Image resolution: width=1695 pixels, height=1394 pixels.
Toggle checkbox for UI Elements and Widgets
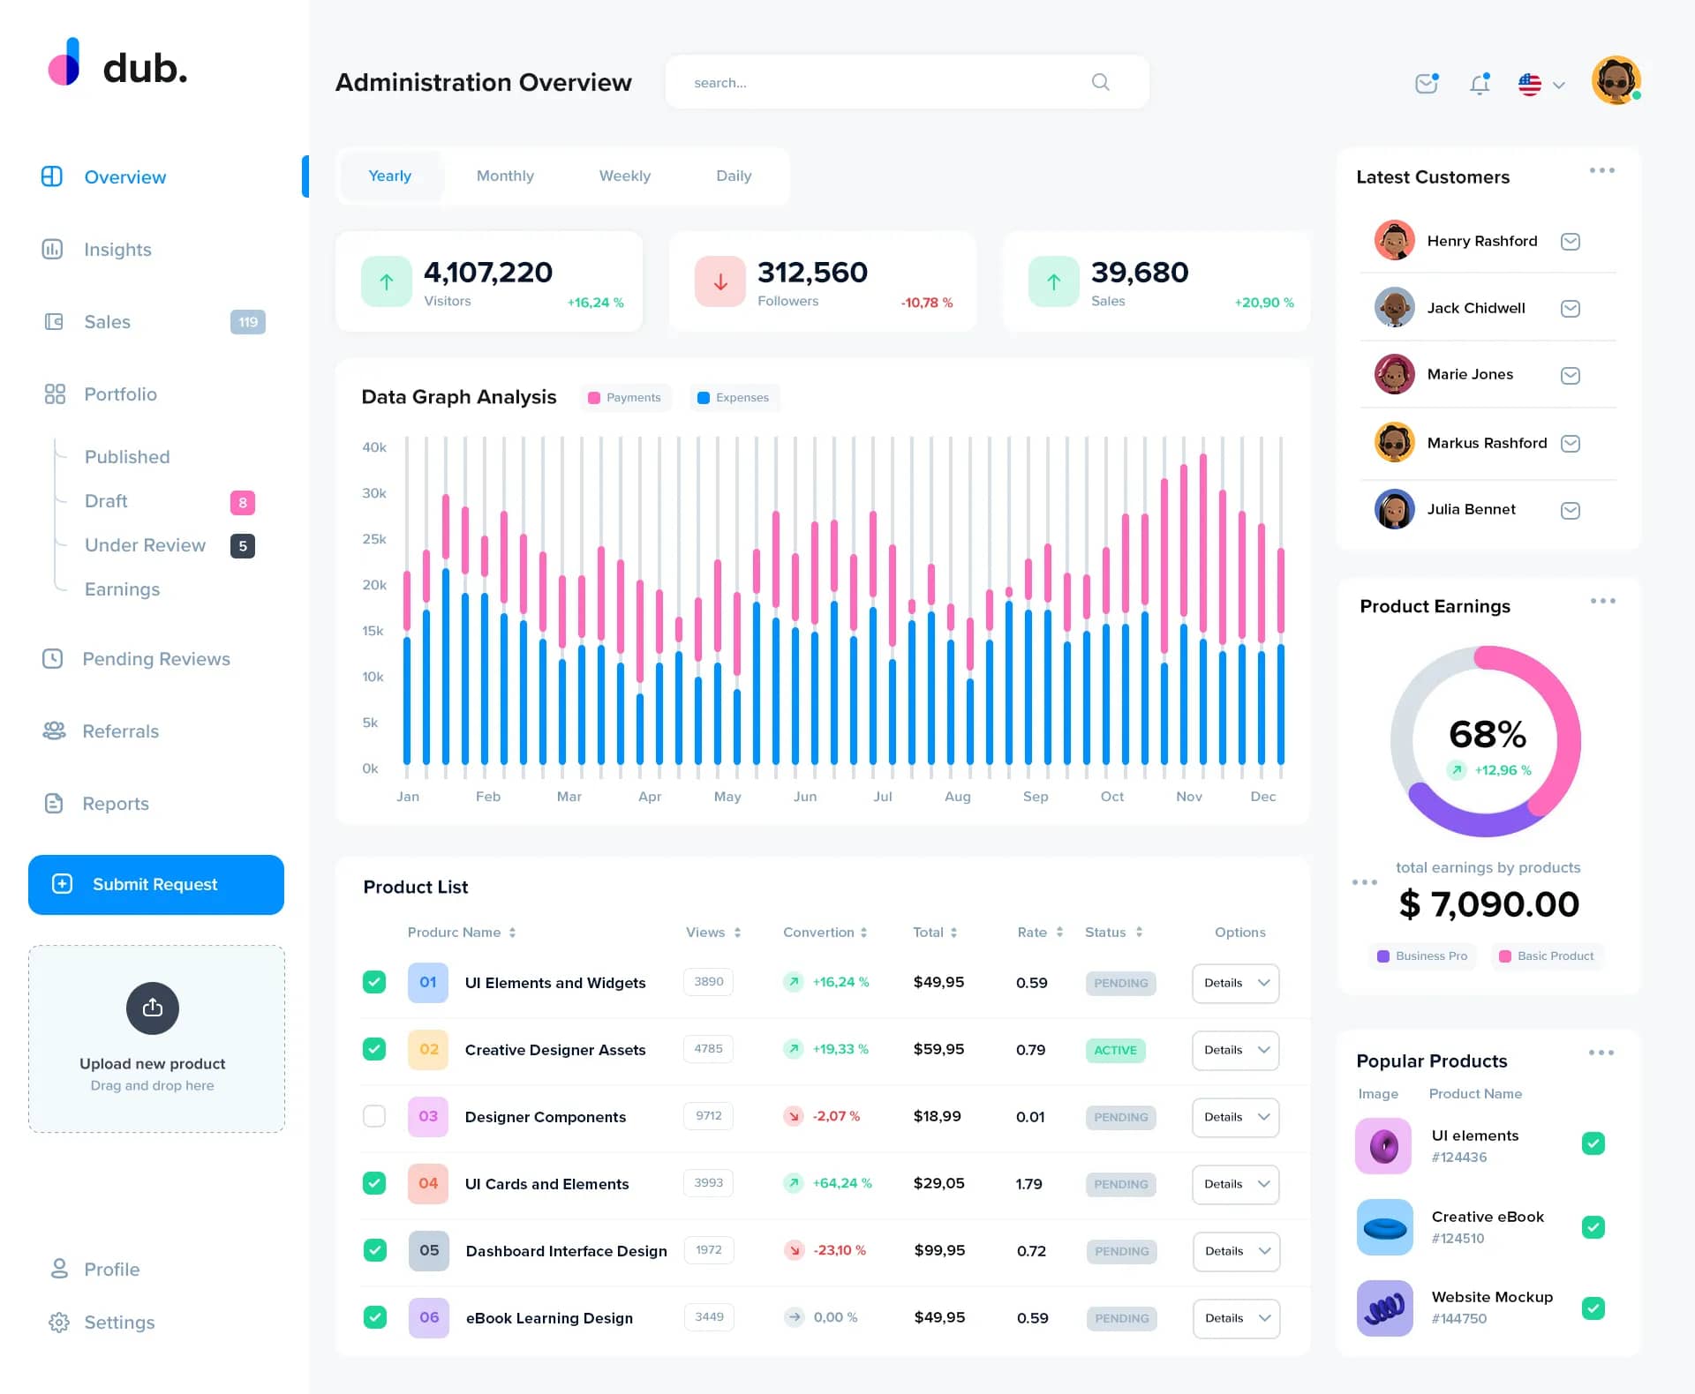point(374,982)
